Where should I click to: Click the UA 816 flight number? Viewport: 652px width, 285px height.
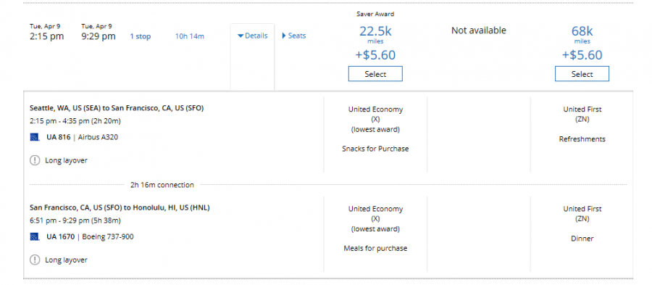[58, 137]
